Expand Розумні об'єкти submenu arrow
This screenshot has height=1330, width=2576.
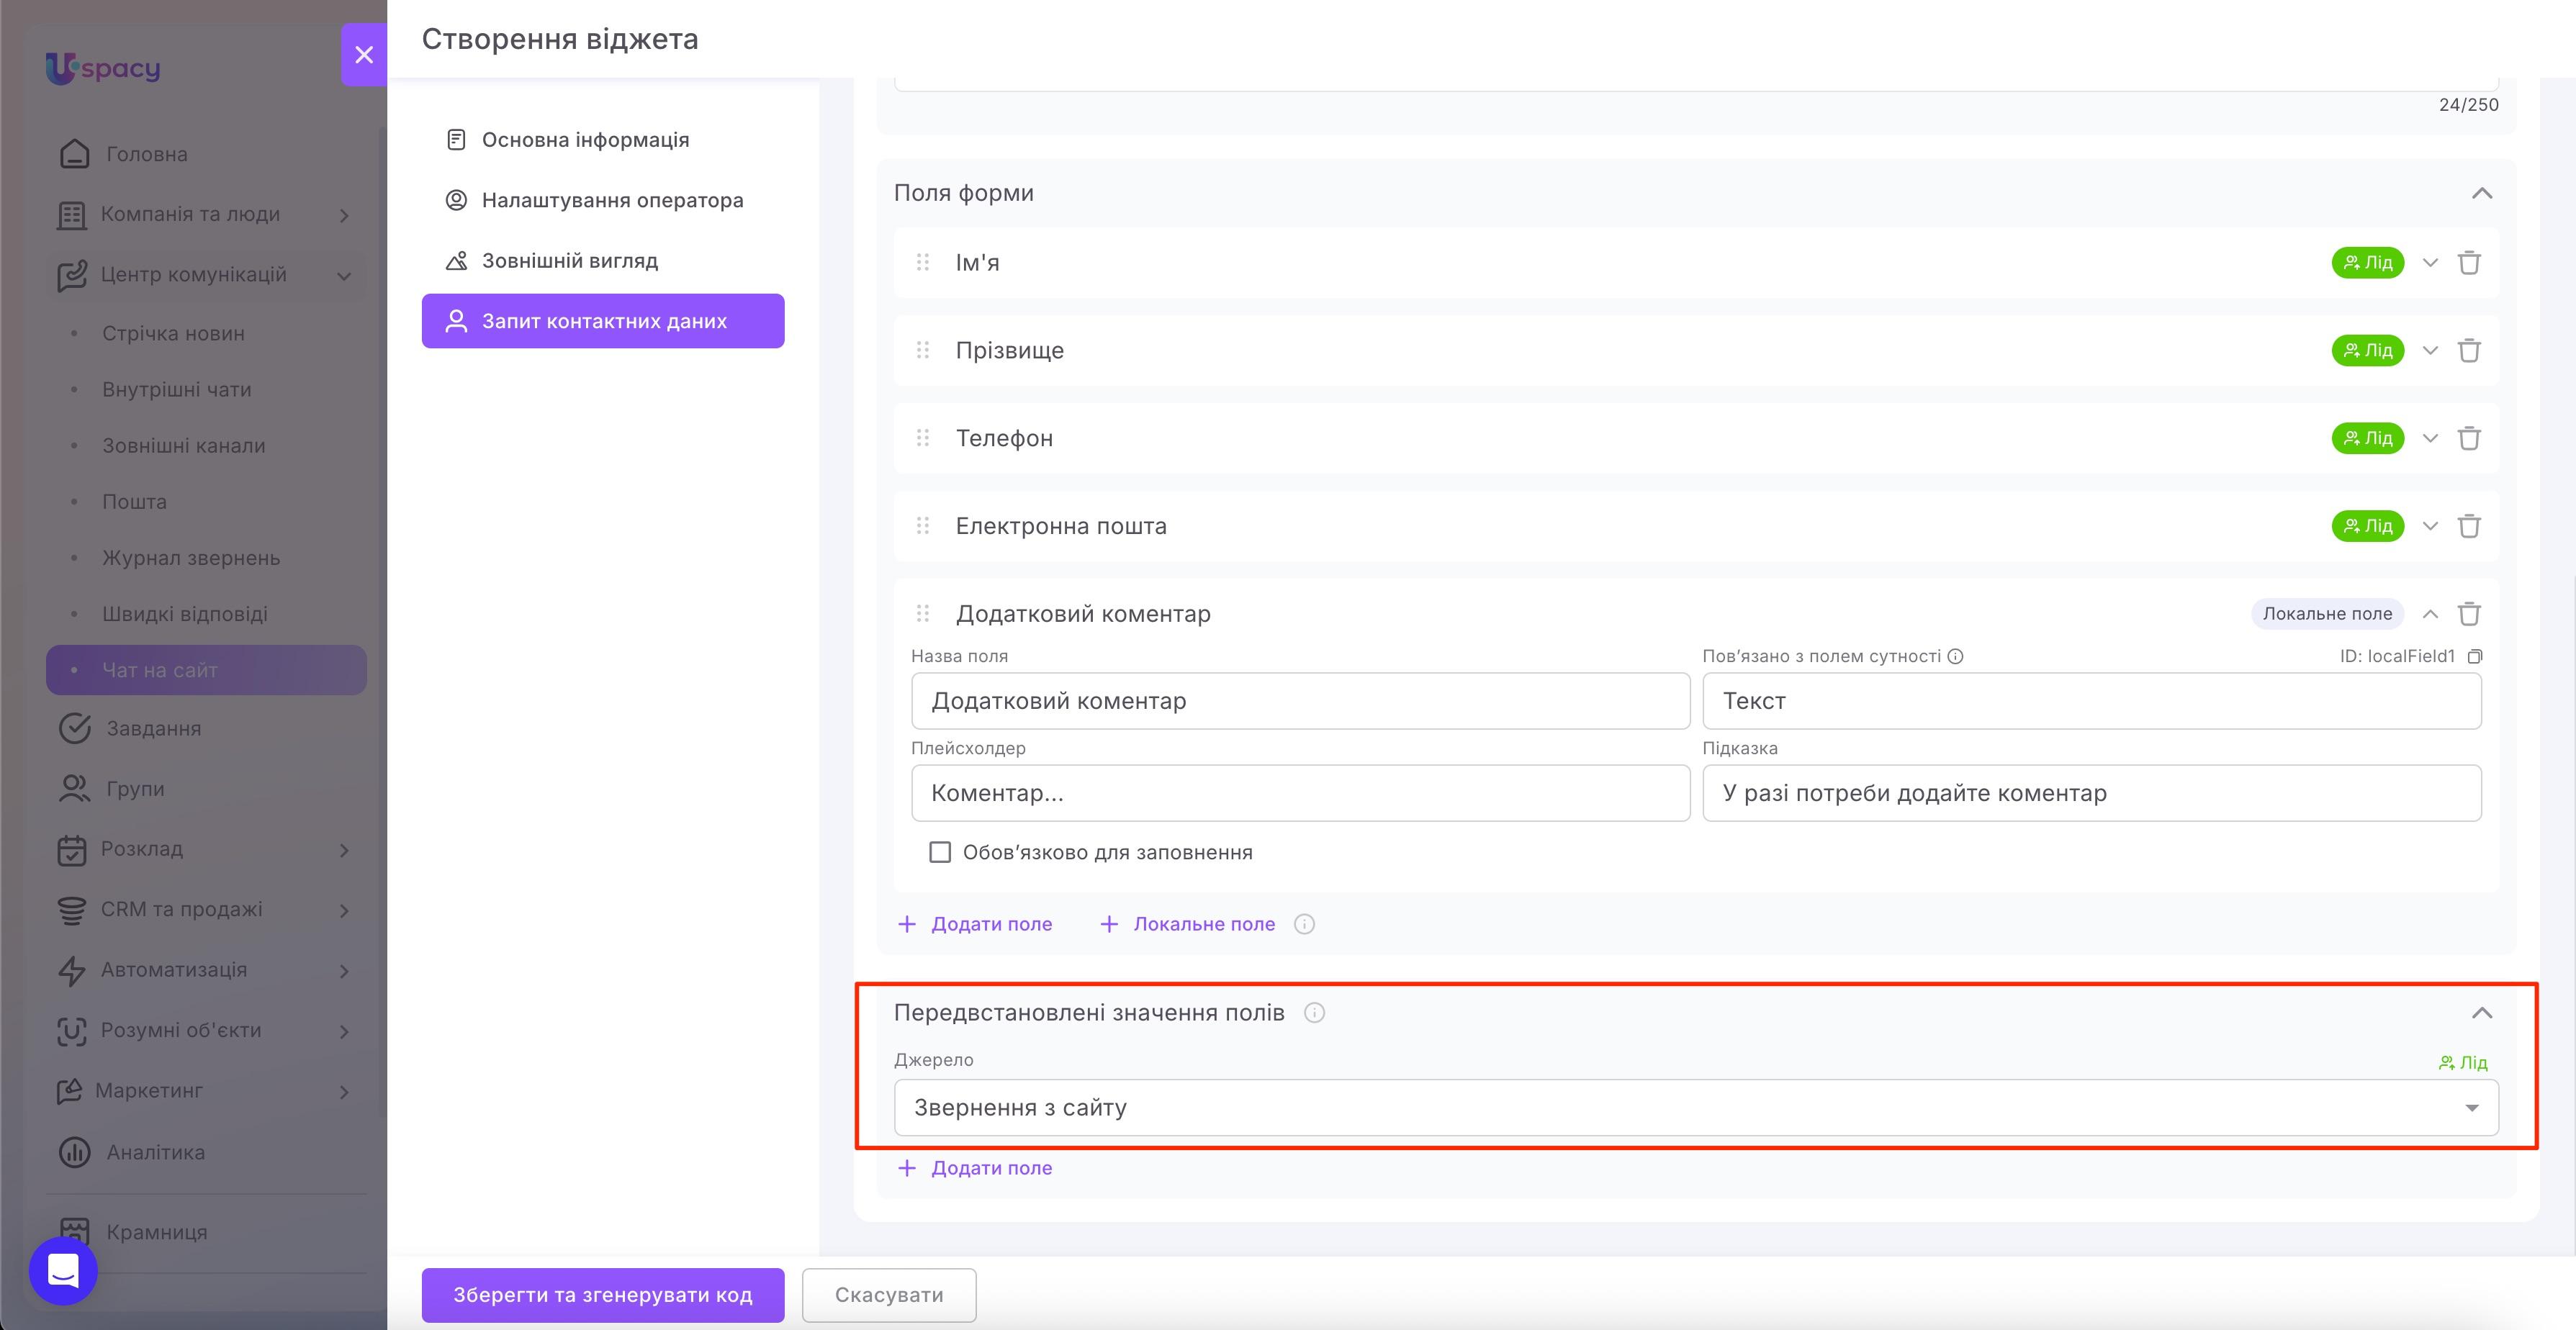coord(344,1031)
